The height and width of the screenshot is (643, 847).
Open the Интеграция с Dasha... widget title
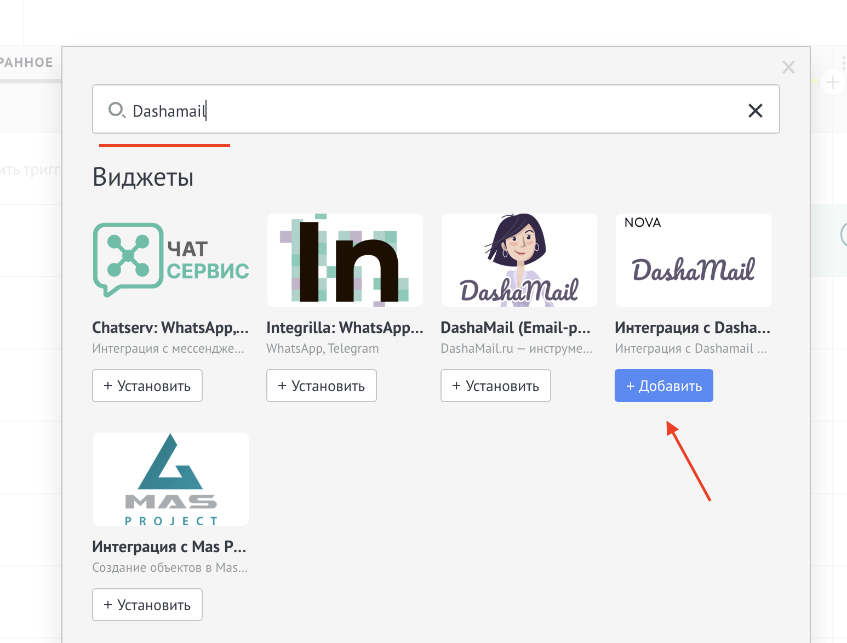pos(692,328)
